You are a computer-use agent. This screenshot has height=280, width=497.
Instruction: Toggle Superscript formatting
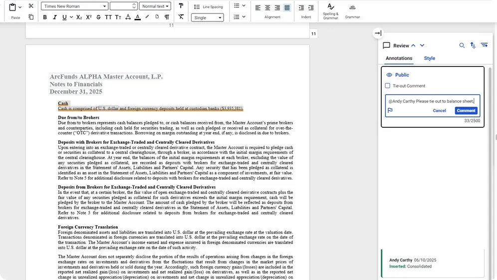89,17
